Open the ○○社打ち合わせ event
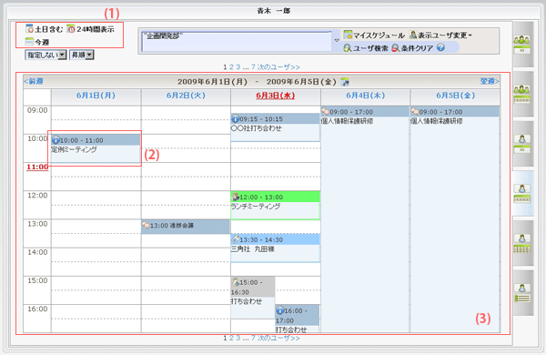This screenshot has width=546, height=355. [257, 128]
